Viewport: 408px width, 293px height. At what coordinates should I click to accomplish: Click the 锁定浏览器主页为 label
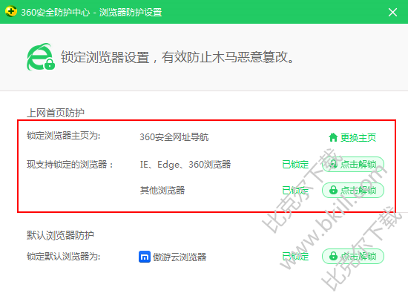pos(64,136)
